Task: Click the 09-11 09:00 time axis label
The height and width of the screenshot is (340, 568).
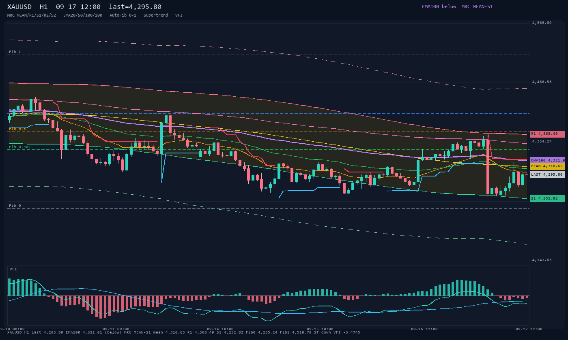Action: pyautogui.click(x=116, y=329)
